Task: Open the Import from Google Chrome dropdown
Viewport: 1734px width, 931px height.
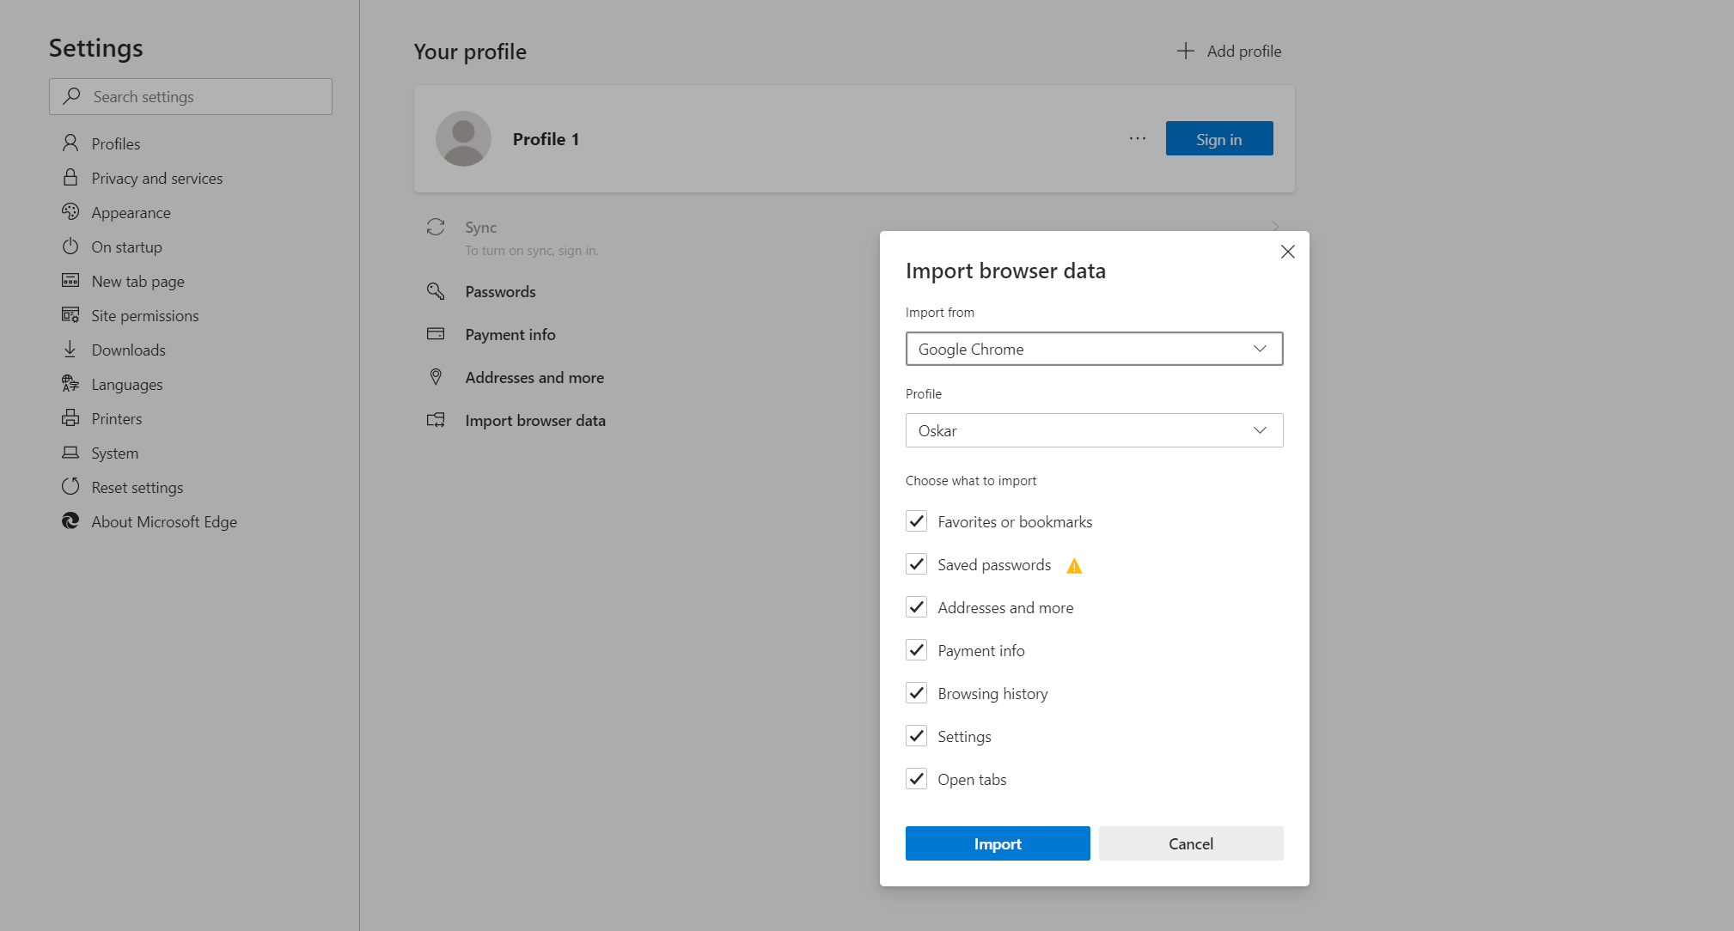Action: [1094, 349]
